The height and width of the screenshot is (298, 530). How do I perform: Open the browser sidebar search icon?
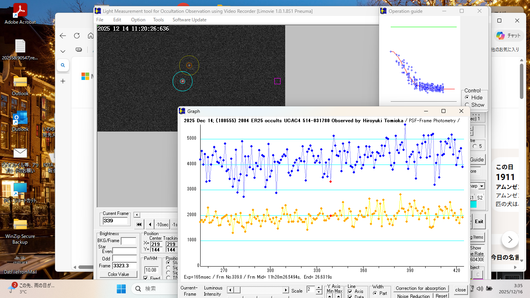click(63, 65)
